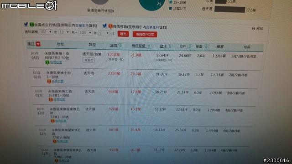Open the start month dropdown showing 12
The height and width of the screenshot is (164, 292).
tap(64, 32)
